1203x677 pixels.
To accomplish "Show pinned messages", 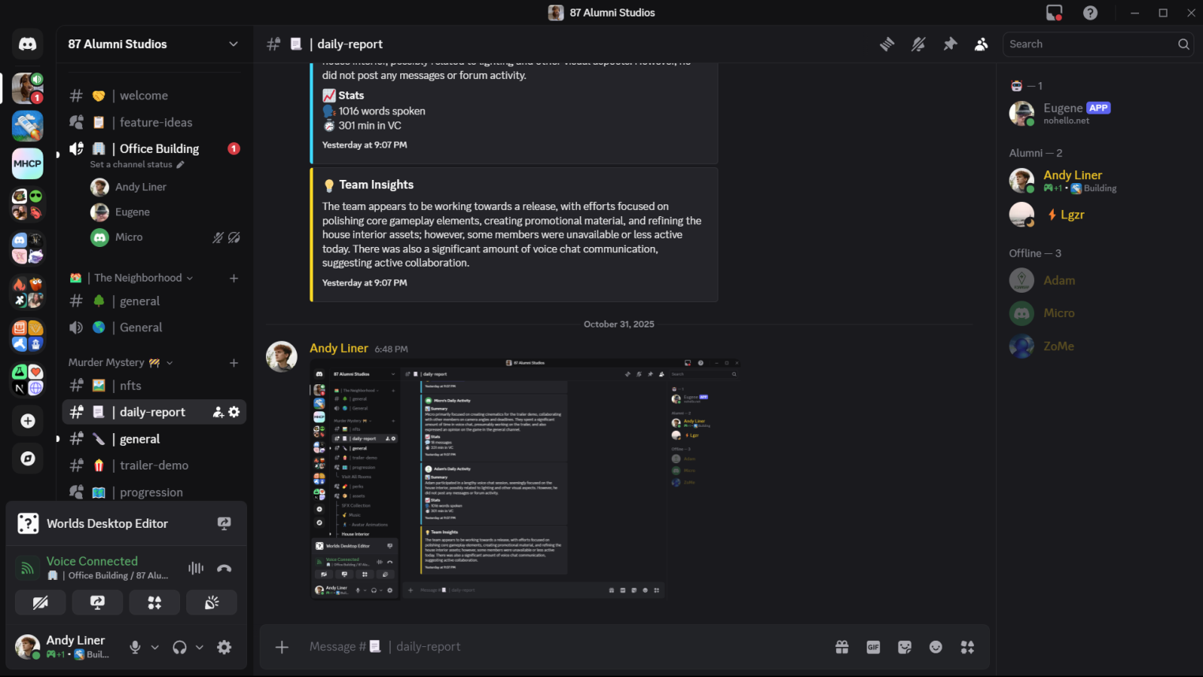I will coord(950,44).
